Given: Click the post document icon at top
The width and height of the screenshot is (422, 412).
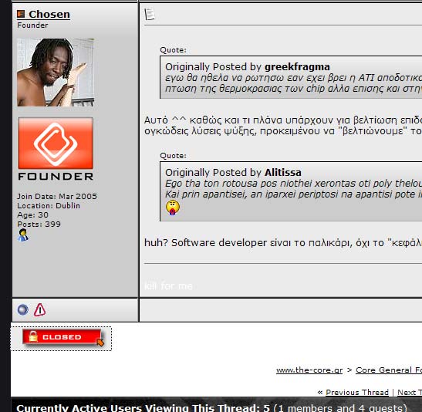Looking at the screenshot, I should [150, 14].
